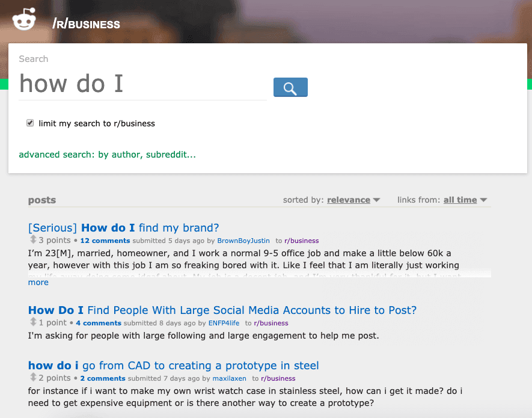Viewport: 532px width, 418px height.
Task: Open '[Serious] How do I find my brand?' post
Action: (x=123, y=228)
